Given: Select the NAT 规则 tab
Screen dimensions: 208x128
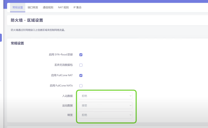Looking at the screenshot, I should coord(63,7).
